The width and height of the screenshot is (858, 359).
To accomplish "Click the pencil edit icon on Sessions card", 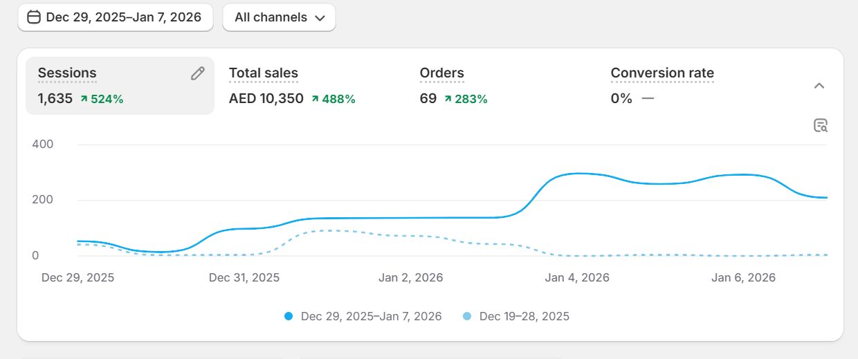I will [x=198, y=73].
